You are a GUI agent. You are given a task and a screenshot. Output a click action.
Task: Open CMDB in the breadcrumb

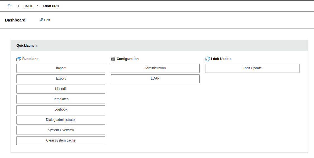(28, 6)
